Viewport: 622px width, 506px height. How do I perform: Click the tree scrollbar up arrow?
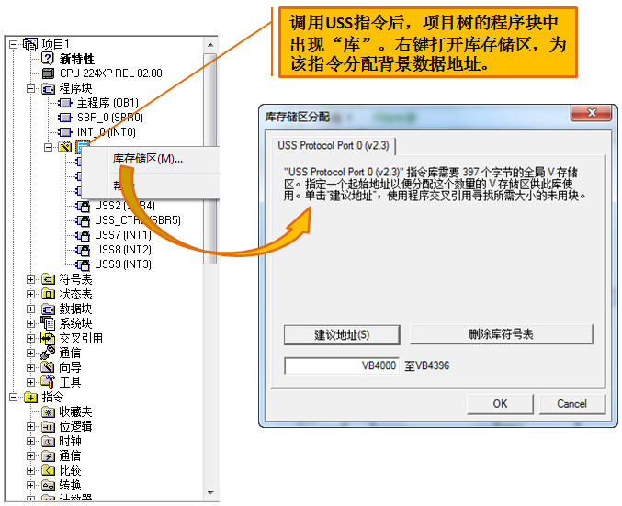[x=210, y=45]
